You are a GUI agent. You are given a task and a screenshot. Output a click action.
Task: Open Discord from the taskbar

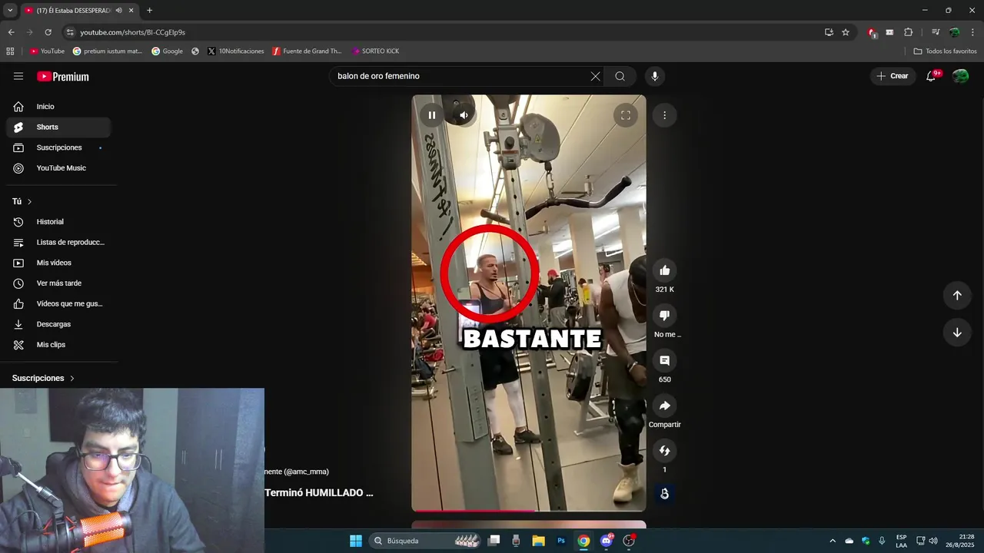[x=606, y=541]
